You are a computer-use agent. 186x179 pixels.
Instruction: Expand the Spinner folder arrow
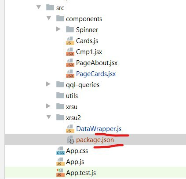point(58,29)
